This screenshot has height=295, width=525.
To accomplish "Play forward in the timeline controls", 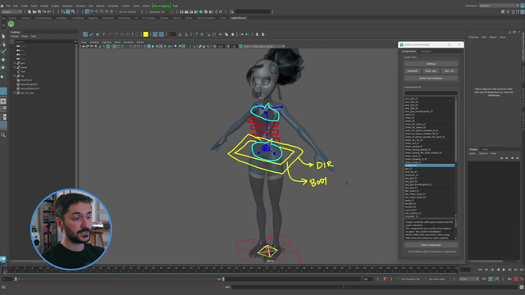I will (x=504, y=270).
